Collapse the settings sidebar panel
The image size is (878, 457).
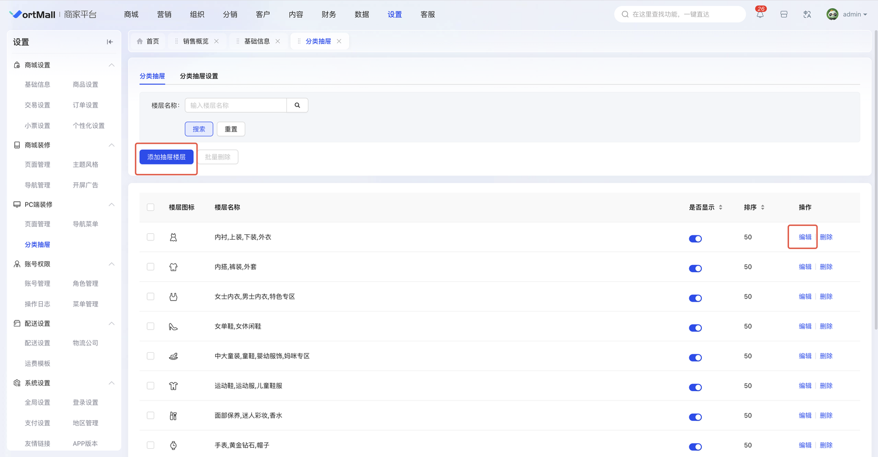pyautogui.click(x=110, y=42)
